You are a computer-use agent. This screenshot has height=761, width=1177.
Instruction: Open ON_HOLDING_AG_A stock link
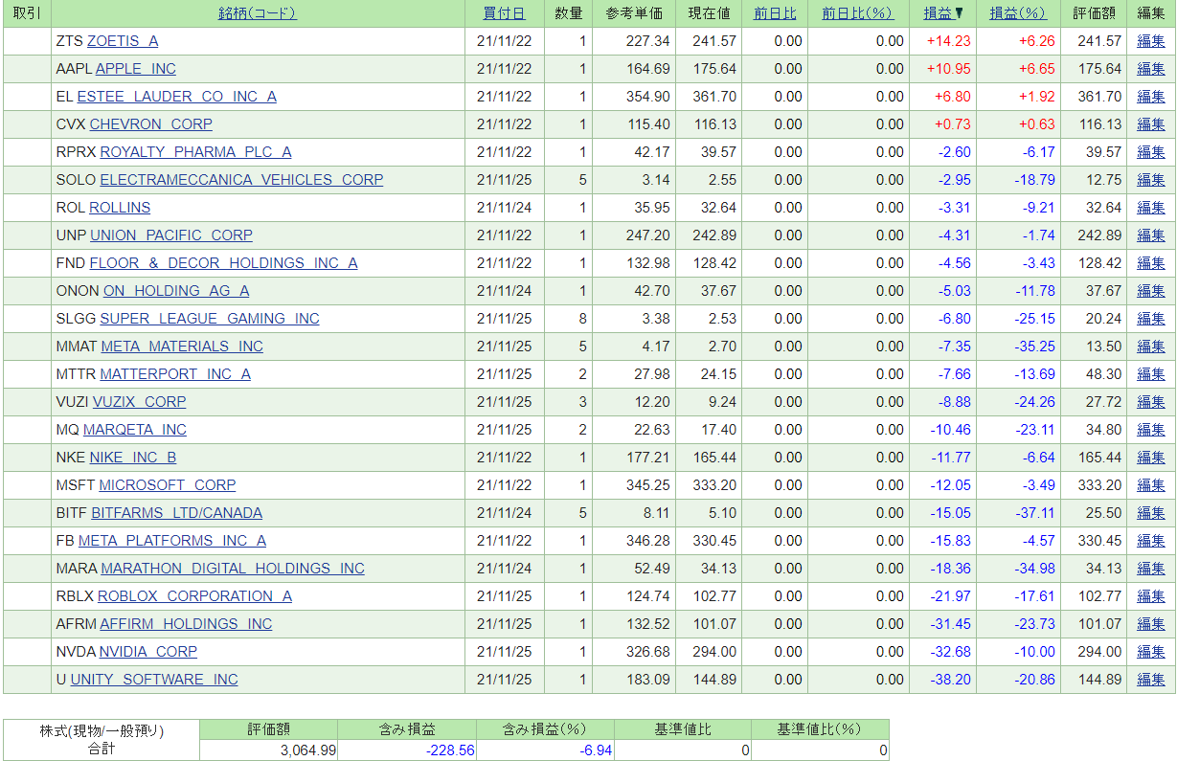[176, 291]
